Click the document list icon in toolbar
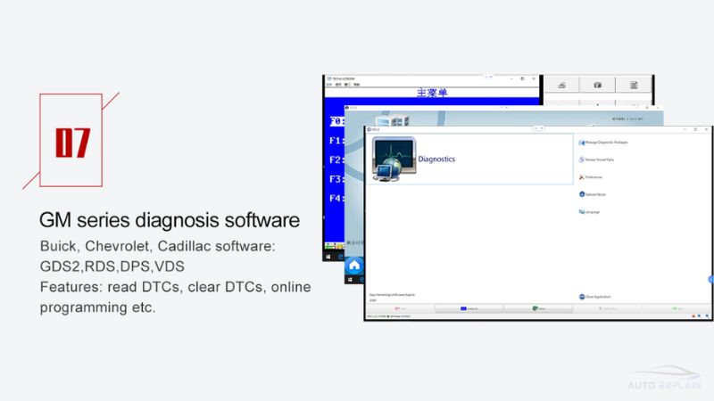714x401 pixels. pyautogui.click(x=633, y=86)
